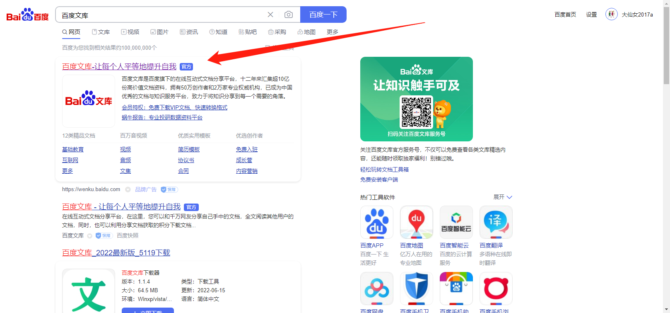Open 会员特权 免费下载VIP文档 link
This screenshot has height=313, width=670.
point(174,107)
